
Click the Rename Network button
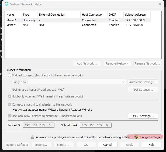tap(147, 63)
